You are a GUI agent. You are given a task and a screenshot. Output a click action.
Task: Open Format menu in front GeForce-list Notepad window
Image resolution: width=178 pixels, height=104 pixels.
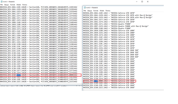click(96, 11)
